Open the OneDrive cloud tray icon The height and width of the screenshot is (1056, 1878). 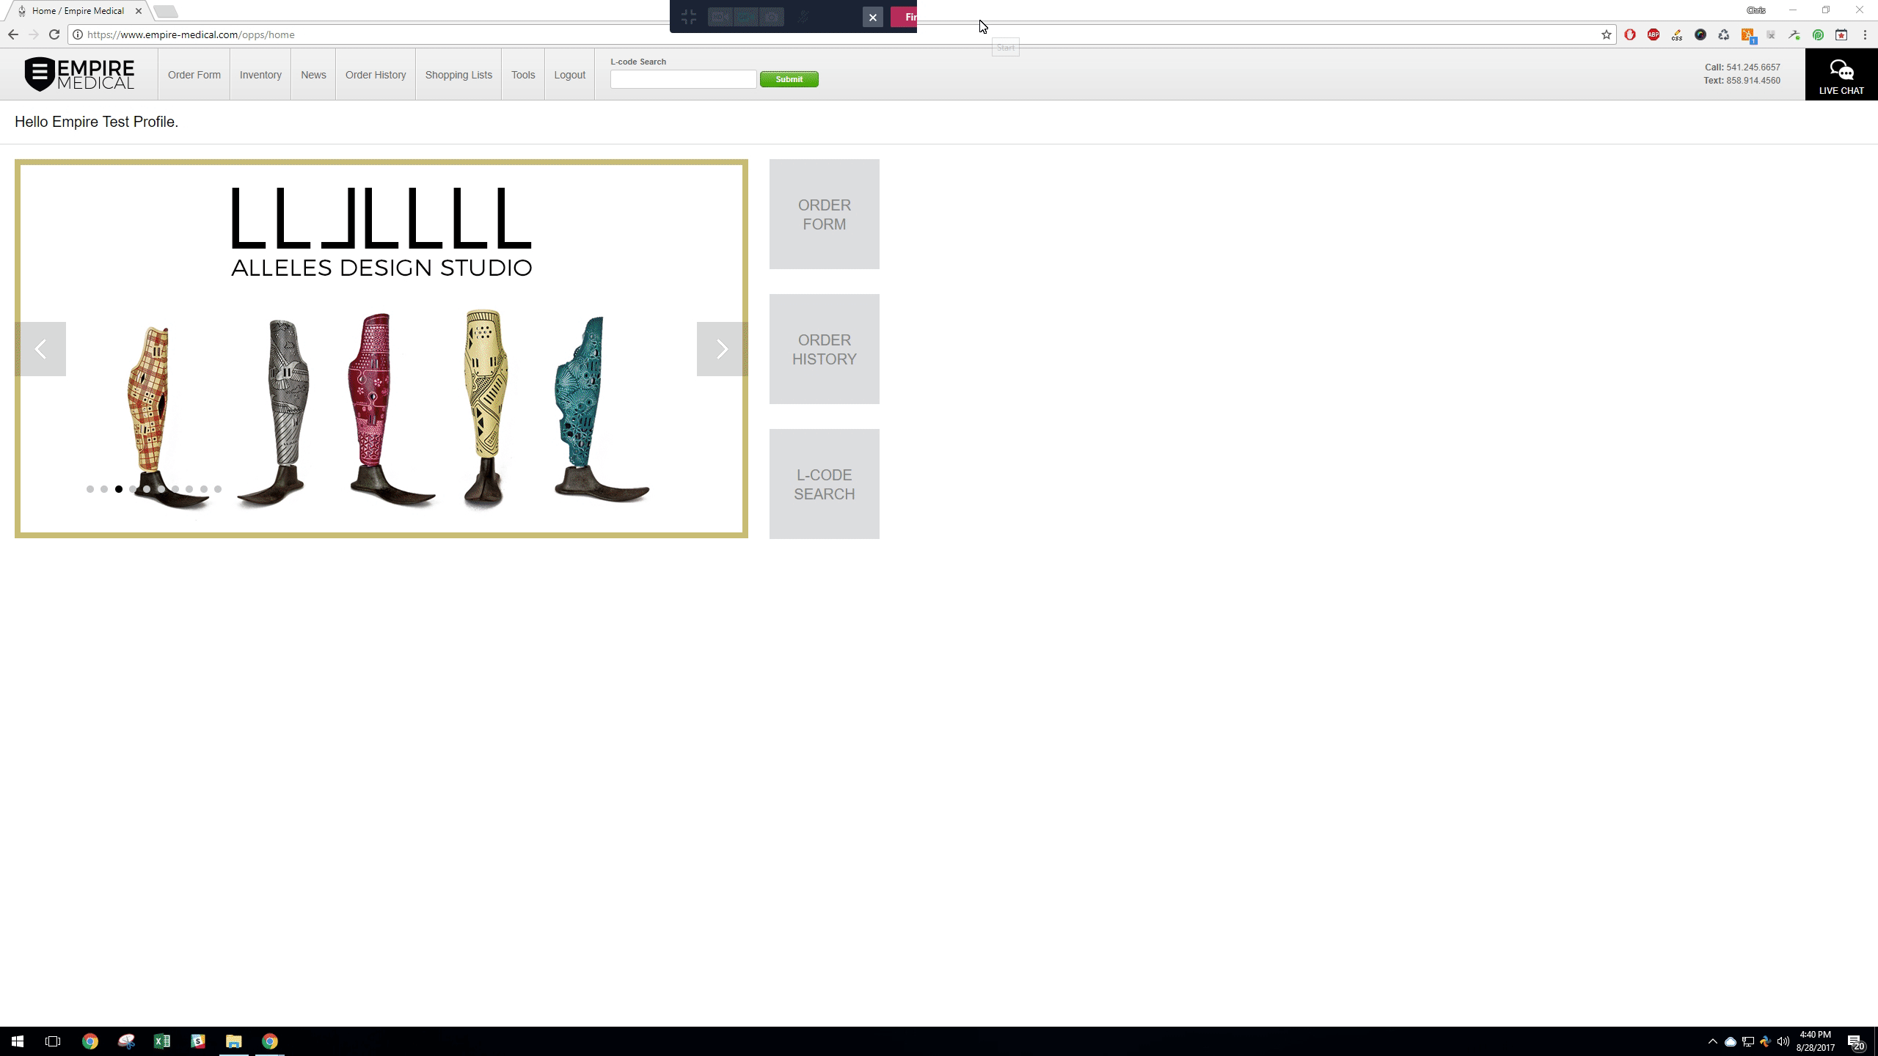coord(1731,1041)
